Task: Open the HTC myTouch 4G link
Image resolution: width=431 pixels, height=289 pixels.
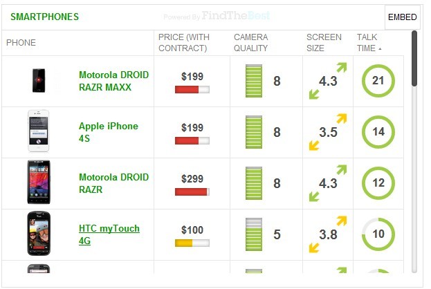Action: (109, 234)
